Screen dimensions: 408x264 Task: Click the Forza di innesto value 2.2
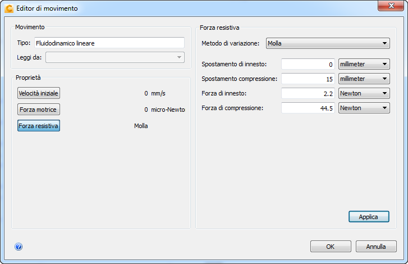308,93
